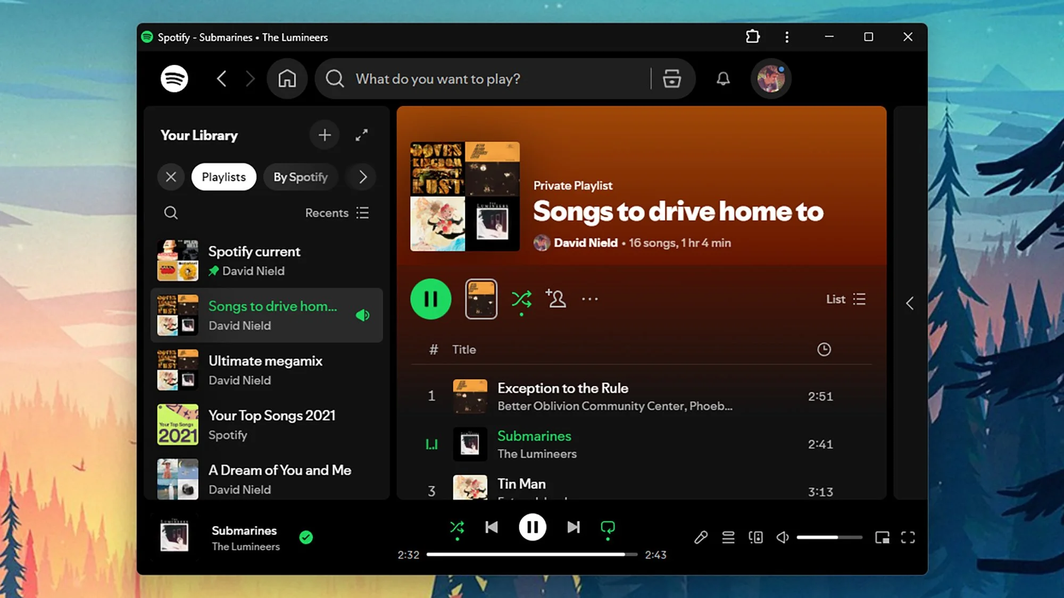Open the playlist's more options menu
This screenshot has width=1064, height=598.
coord(590,299)
